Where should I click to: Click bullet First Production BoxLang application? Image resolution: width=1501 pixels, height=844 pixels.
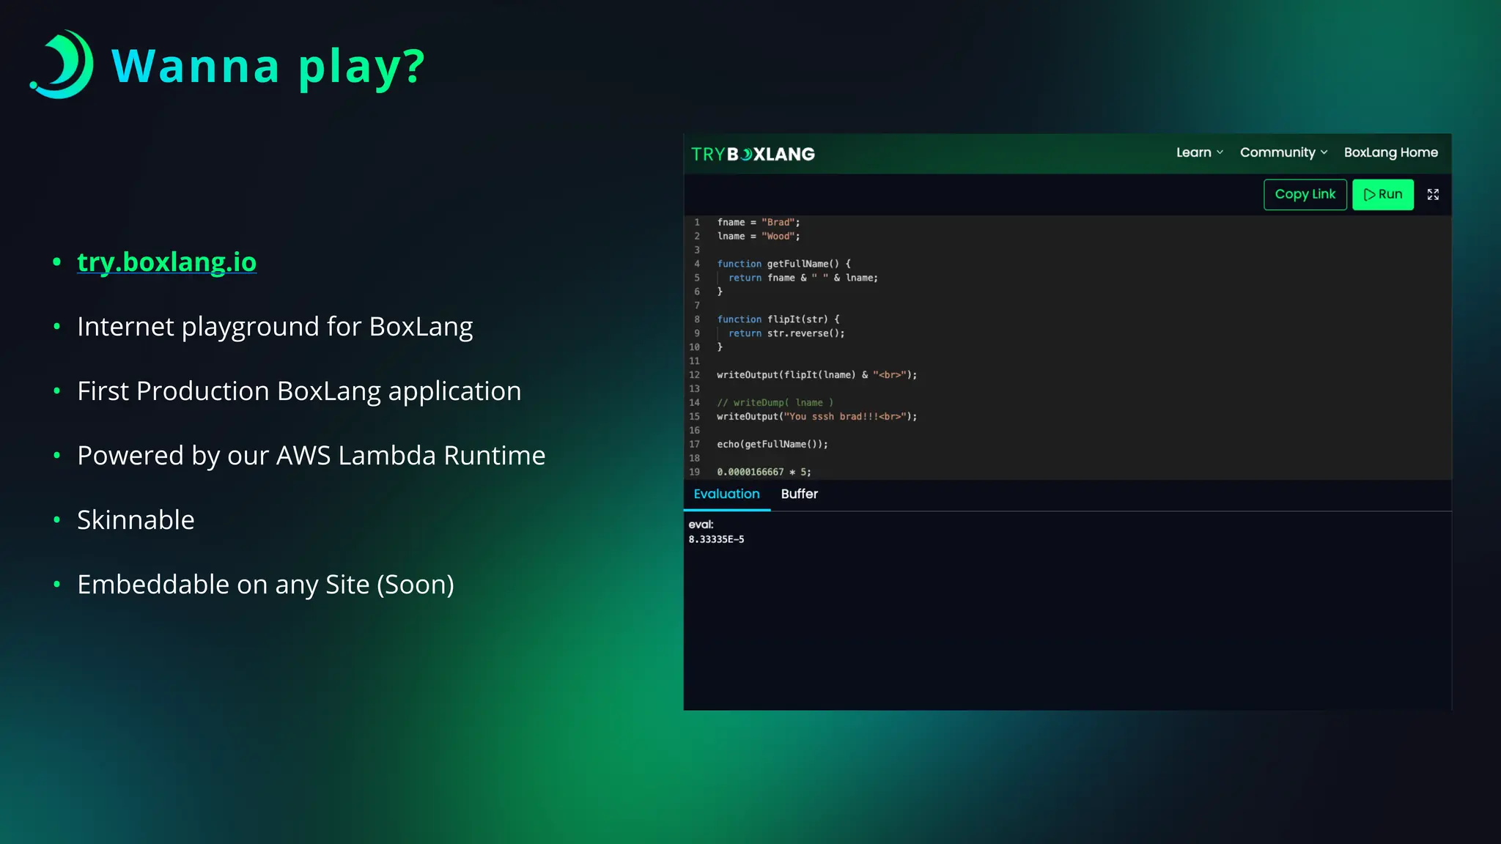pos(299,391)
